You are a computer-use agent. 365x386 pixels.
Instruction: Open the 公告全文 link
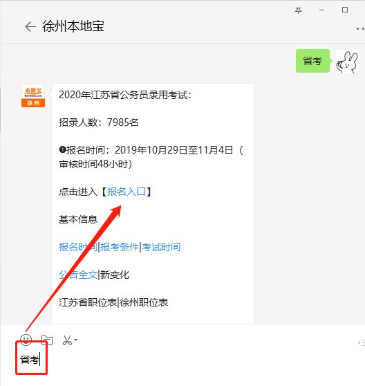78,275
